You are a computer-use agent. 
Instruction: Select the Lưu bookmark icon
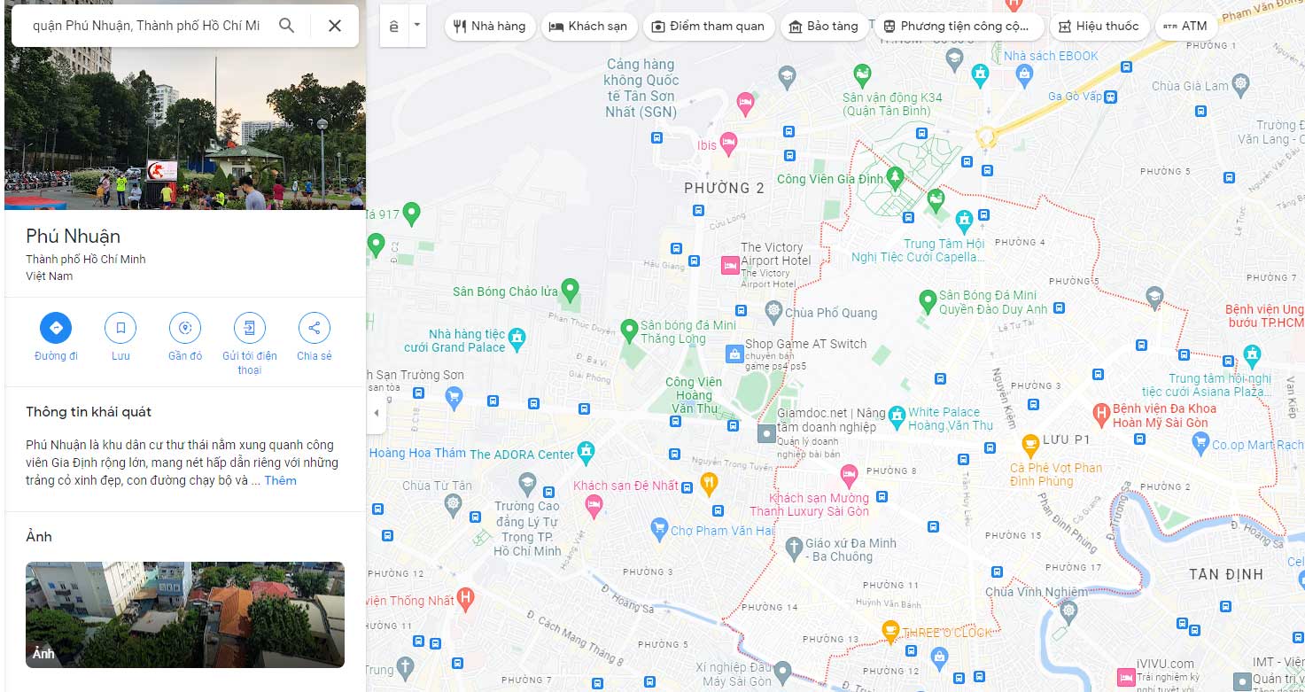[x=120, y=328]
